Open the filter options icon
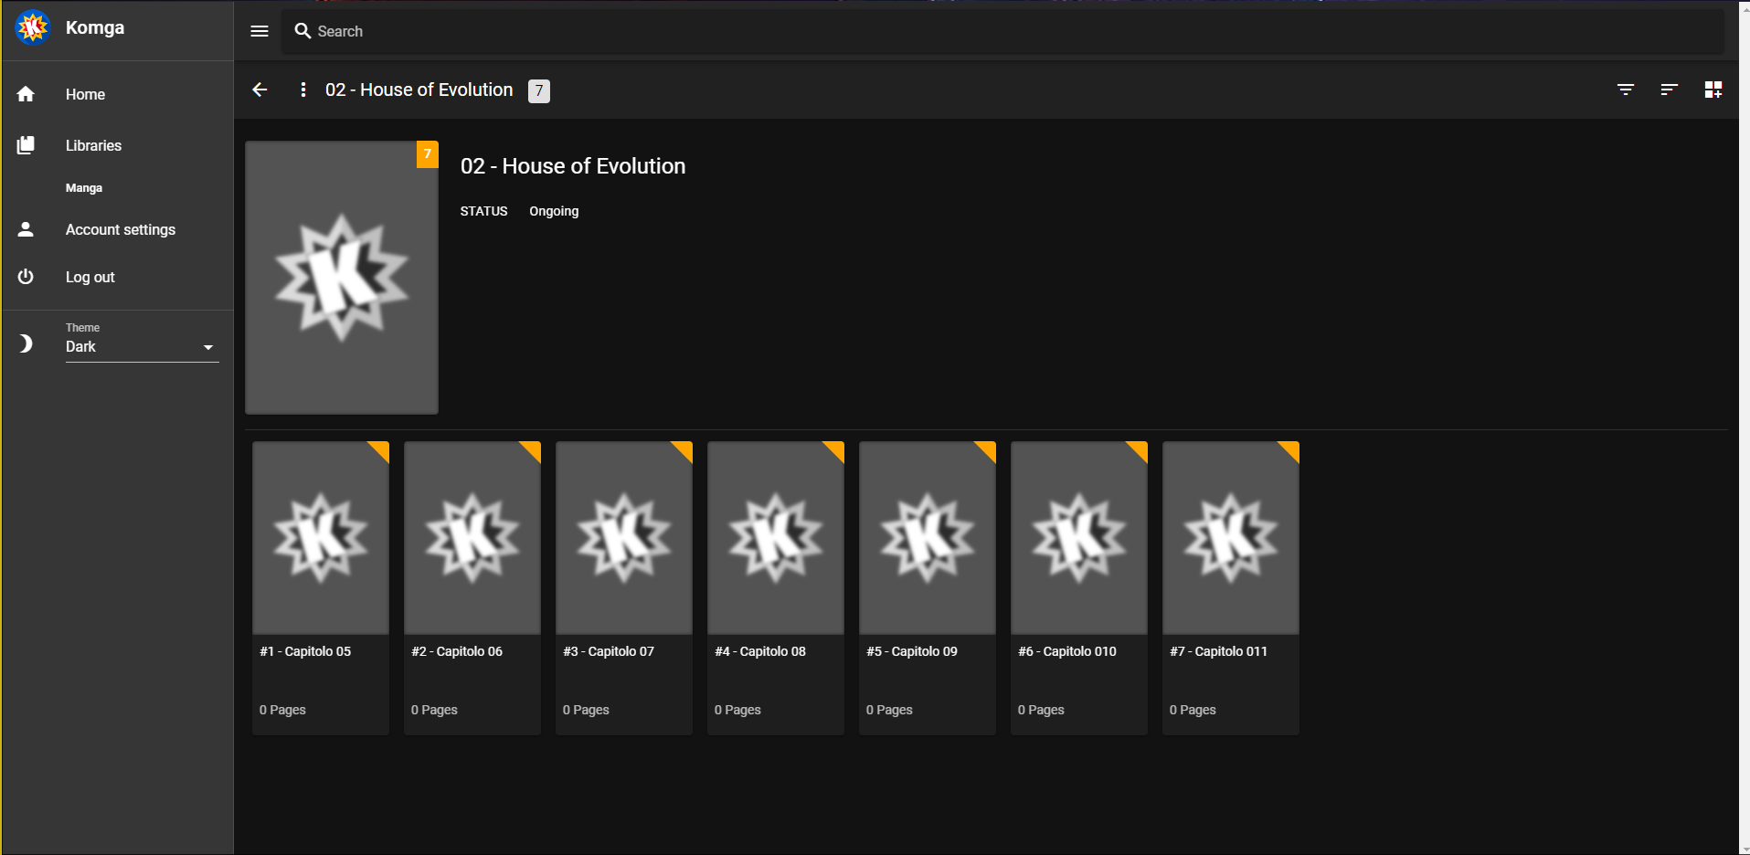 (x=1626, y=90)
